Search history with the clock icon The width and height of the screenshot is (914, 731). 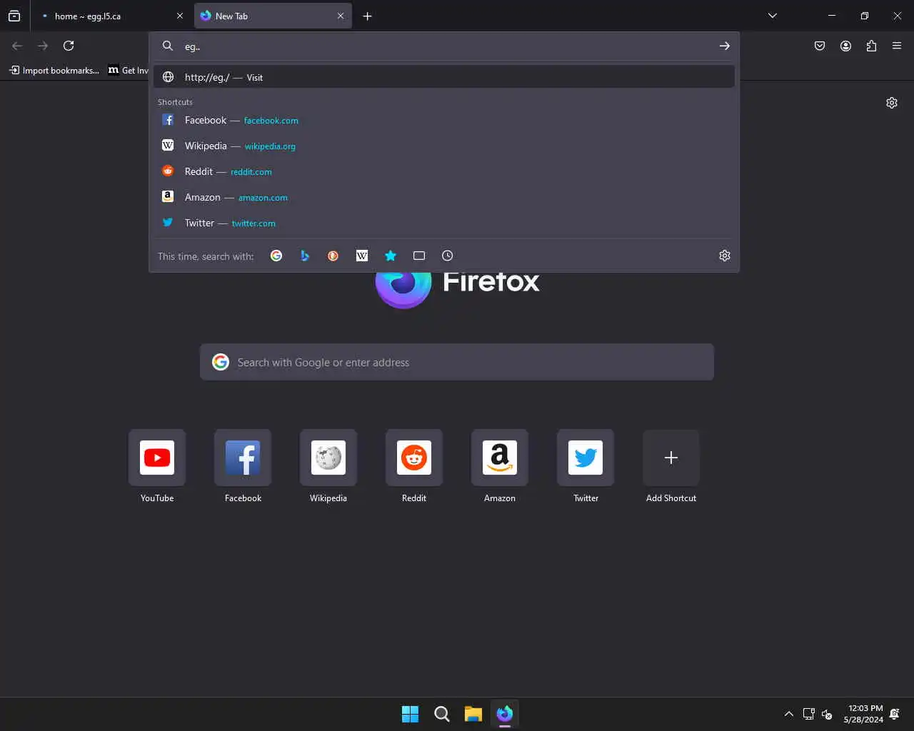pyautogui.click(x=448, y=256)
